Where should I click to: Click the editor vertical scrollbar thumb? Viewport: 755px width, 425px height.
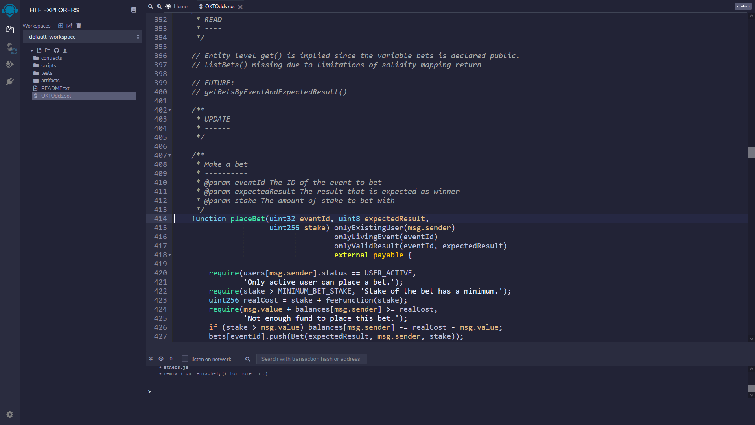pos(751,152)
